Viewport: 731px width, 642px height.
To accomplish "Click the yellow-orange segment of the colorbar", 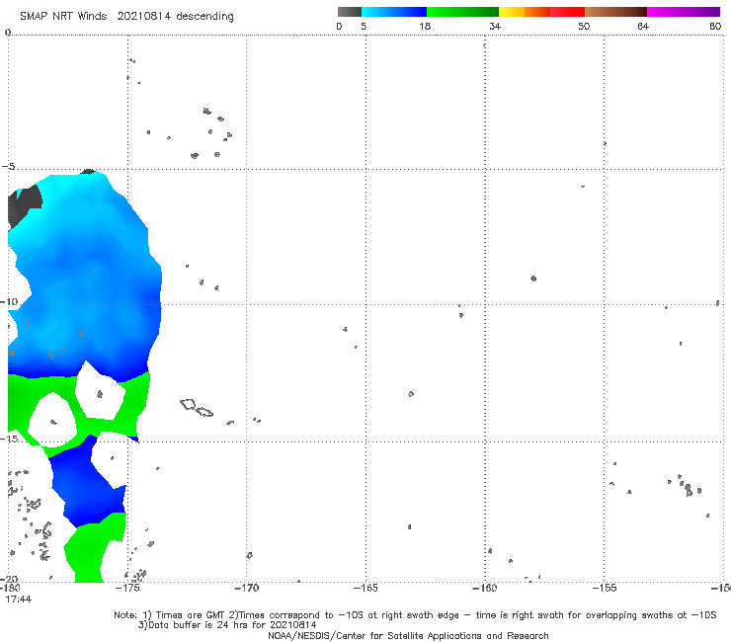I will [x=525, y=12].
